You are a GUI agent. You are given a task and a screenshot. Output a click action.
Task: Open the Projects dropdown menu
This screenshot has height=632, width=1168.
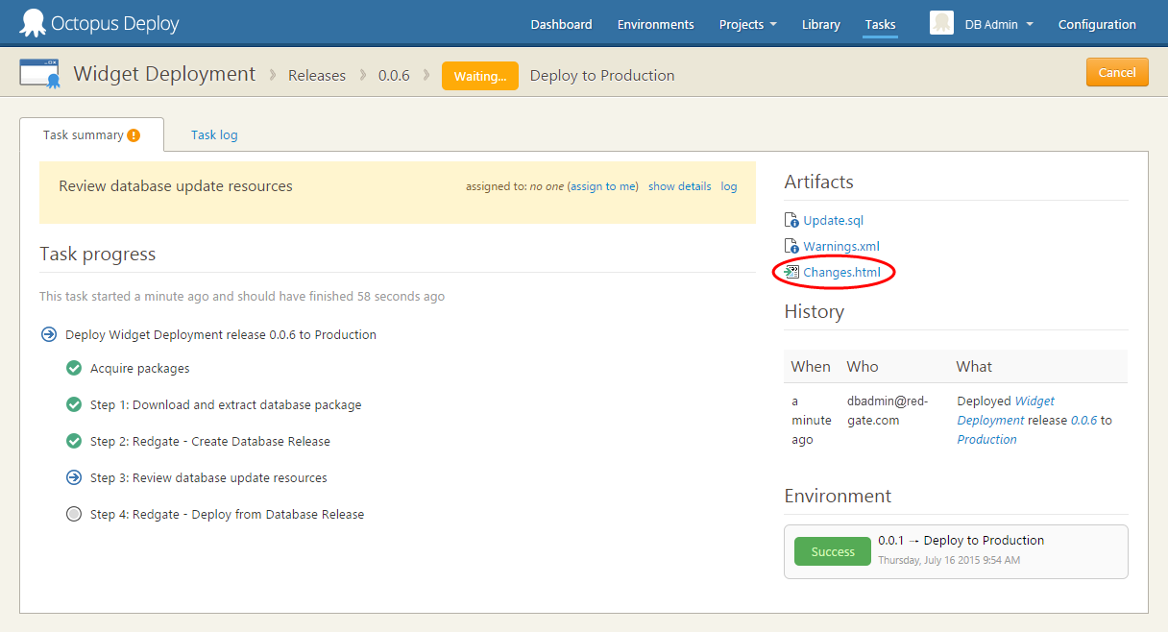point(747,25)
